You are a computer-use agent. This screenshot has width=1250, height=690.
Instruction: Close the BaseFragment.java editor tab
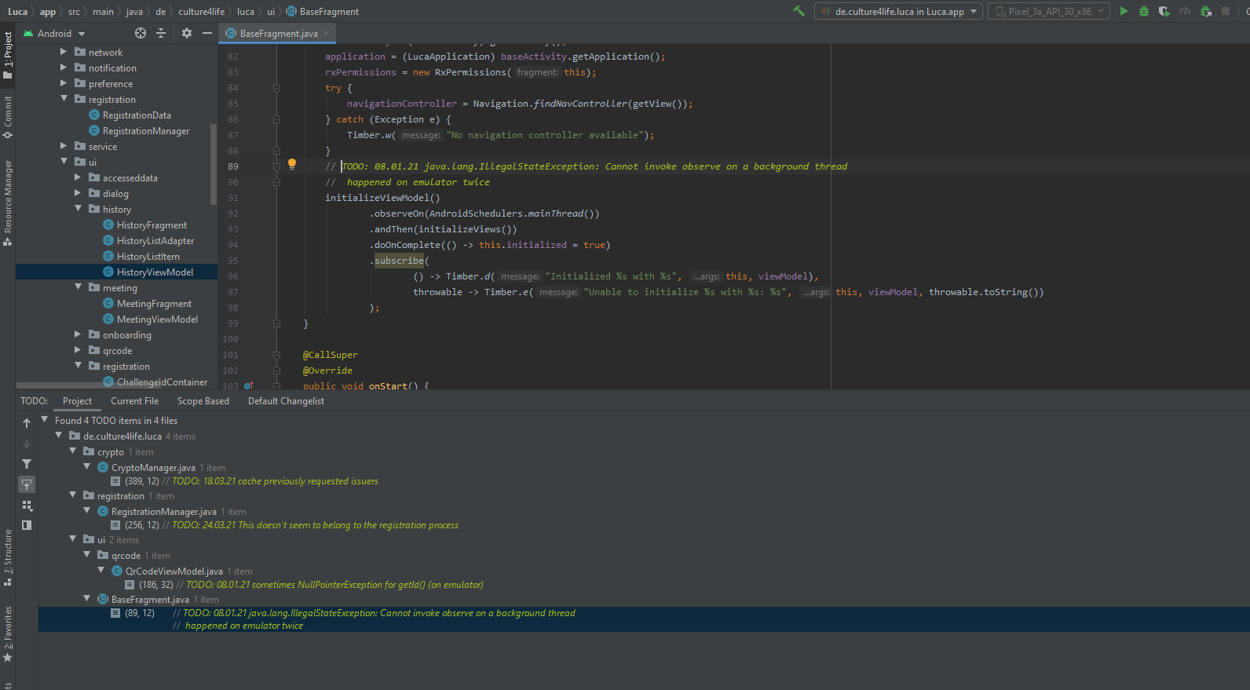[x=327, y=33]
